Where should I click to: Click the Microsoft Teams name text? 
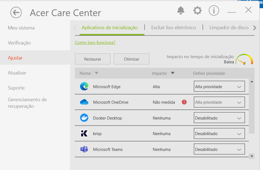(108, 150)
